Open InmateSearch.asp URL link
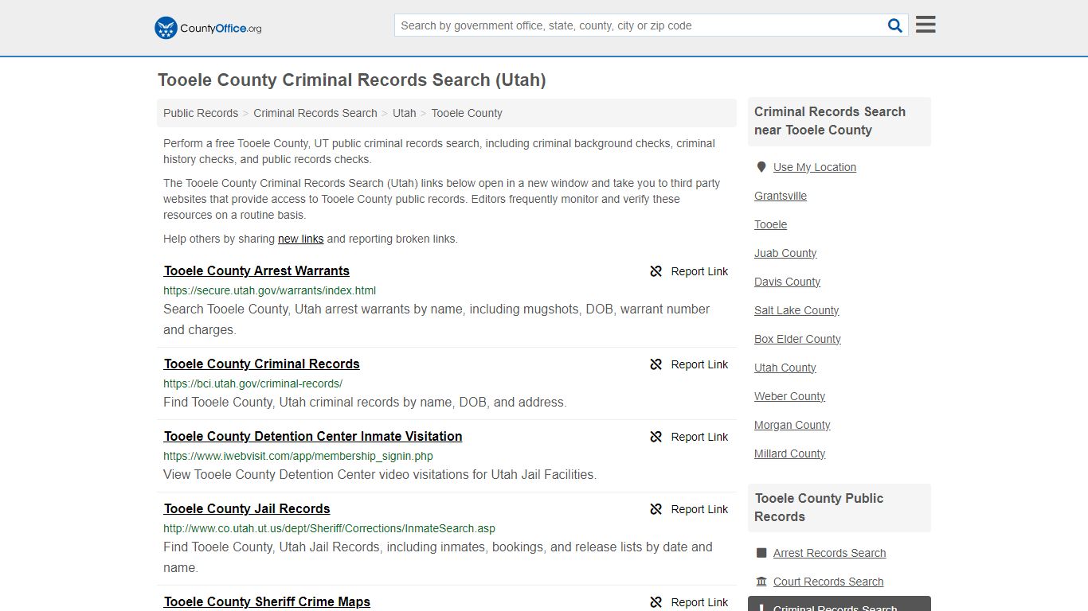The image size is (1088, 611). (329, 528)
